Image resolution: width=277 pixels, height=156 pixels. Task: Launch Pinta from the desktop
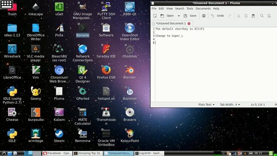[59, 30]
